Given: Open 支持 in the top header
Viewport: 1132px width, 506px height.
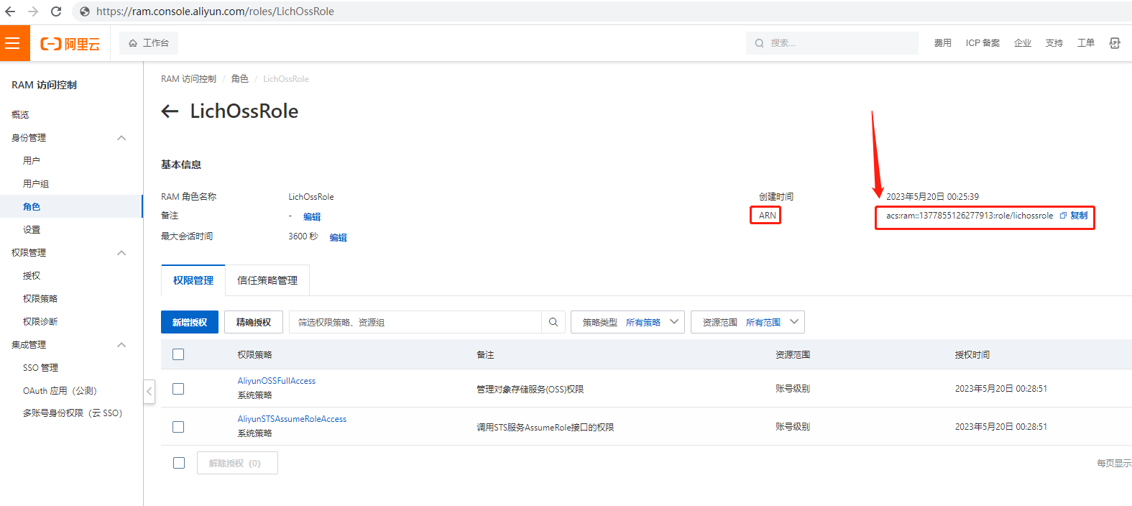Looking at the screenshot, I should click(1054, 43).
